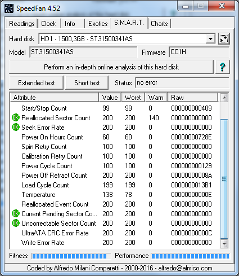
Task: Select the Spin Retry Count row
Action: click(x=115, y=147)
